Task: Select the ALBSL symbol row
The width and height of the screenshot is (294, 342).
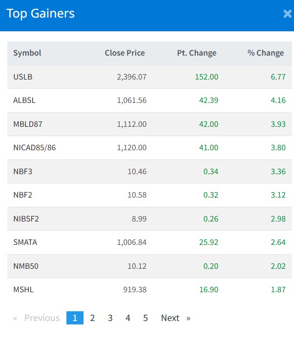Action: pyautogui.click(x=24, y=101)
